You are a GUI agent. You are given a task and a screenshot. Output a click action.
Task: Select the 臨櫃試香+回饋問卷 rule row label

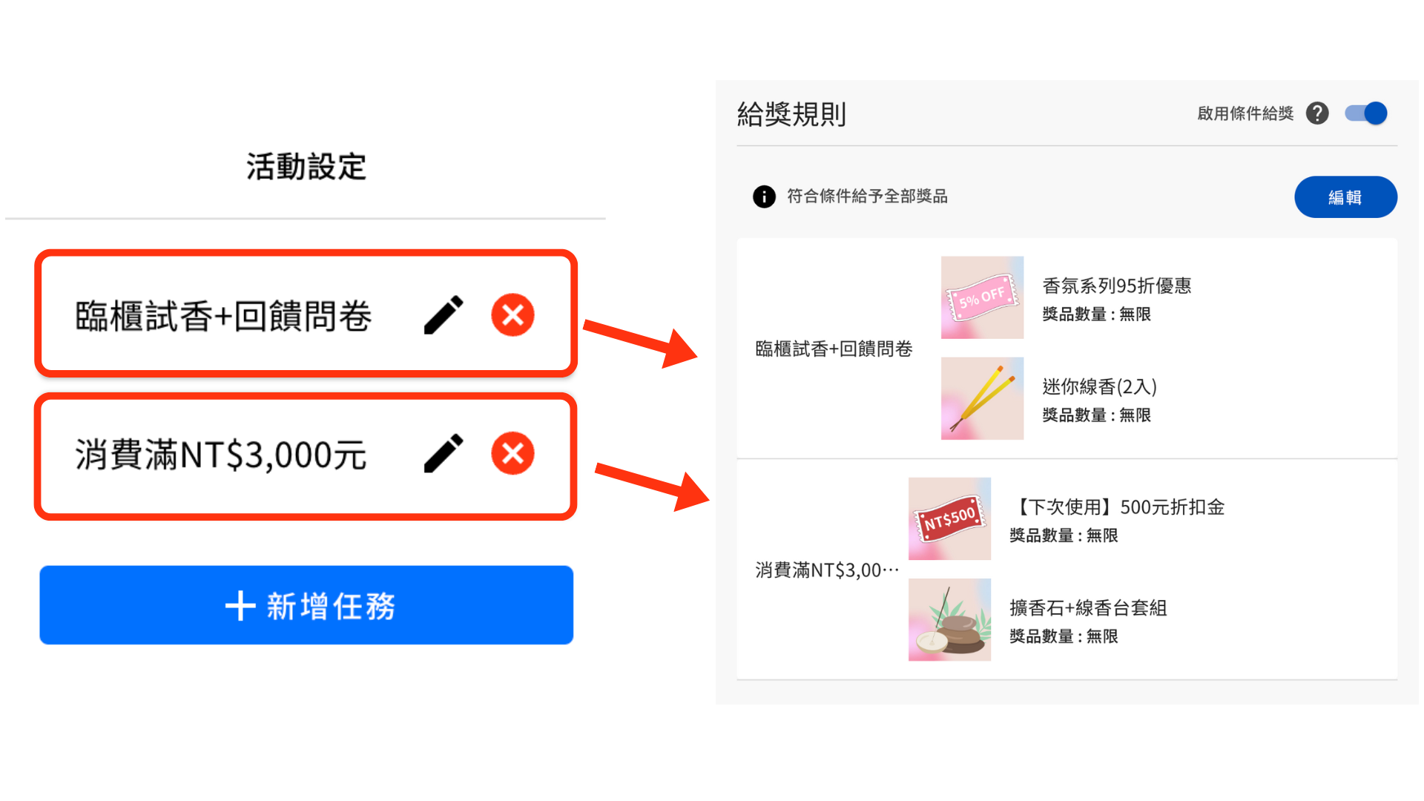pos(834,349)
